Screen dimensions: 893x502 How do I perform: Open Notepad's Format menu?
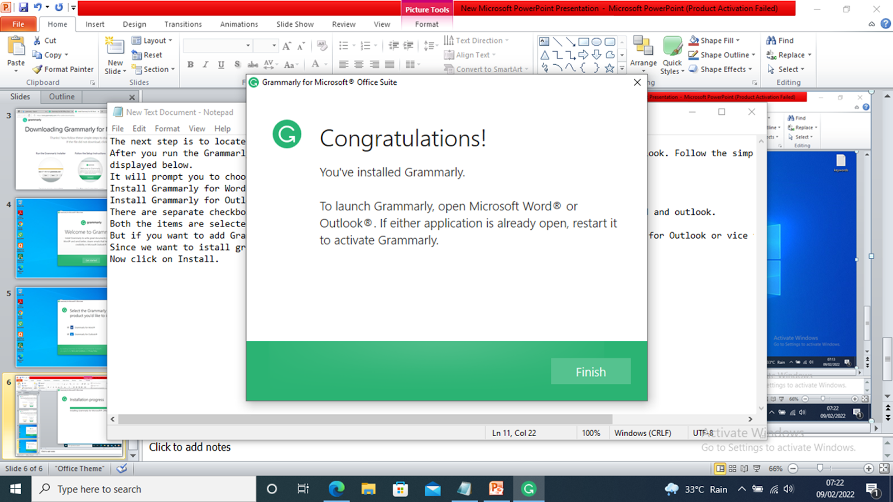coord(167,128)
